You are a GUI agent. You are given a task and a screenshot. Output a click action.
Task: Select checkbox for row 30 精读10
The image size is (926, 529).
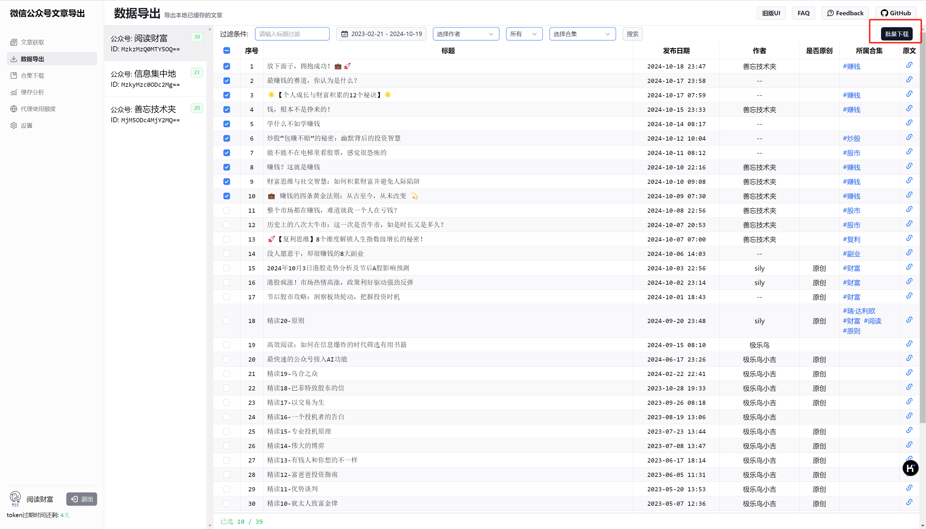226,503
